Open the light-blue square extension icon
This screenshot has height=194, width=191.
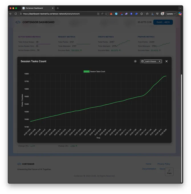(x=116, y=14)
